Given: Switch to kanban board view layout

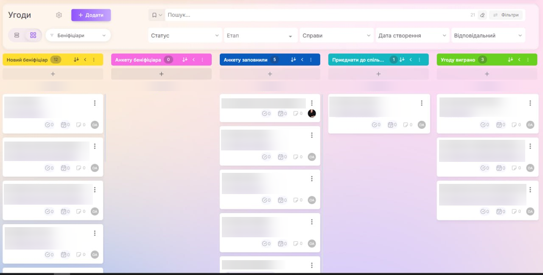Looking at the screenshot, I should click(33, 35).
